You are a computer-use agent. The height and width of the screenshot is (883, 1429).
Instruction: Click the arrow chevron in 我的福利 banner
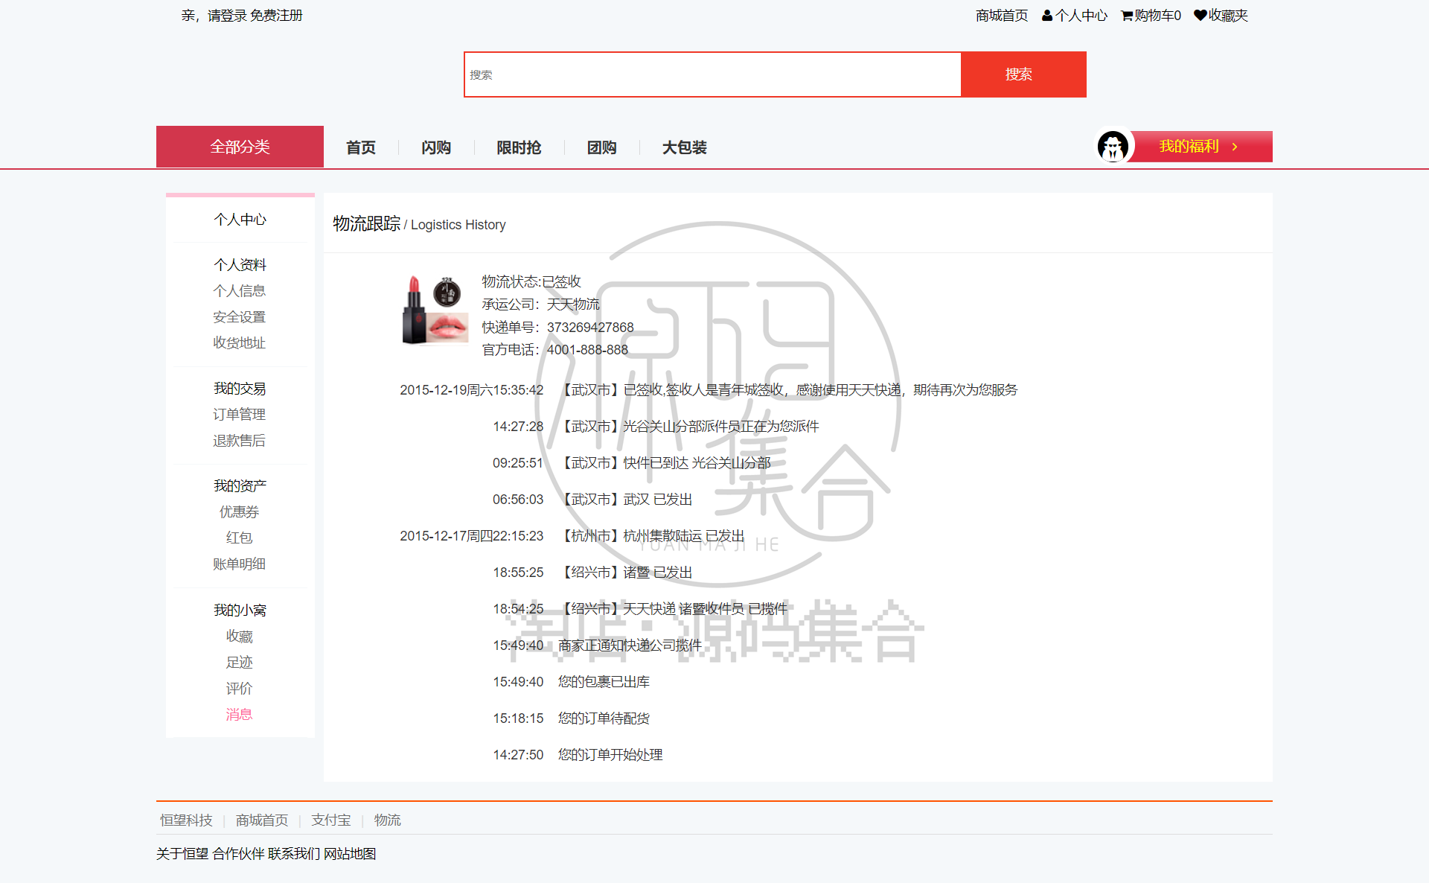(1235, 147)
